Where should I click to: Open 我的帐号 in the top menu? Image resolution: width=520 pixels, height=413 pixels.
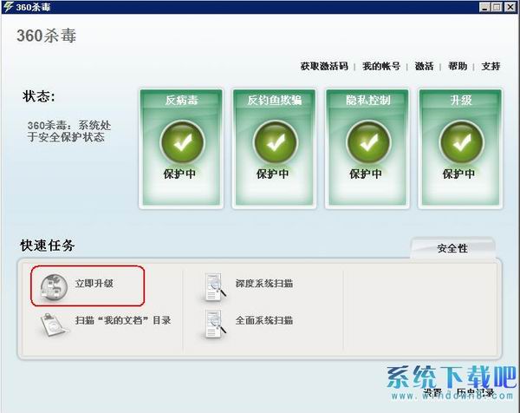click(x=381, y=66)
